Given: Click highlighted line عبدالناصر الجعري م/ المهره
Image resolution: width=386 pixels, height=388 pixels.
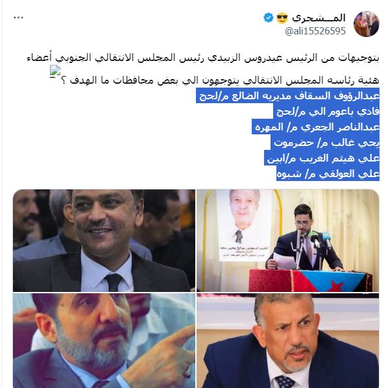Looking at the screenshot, I should coord(316,127).
